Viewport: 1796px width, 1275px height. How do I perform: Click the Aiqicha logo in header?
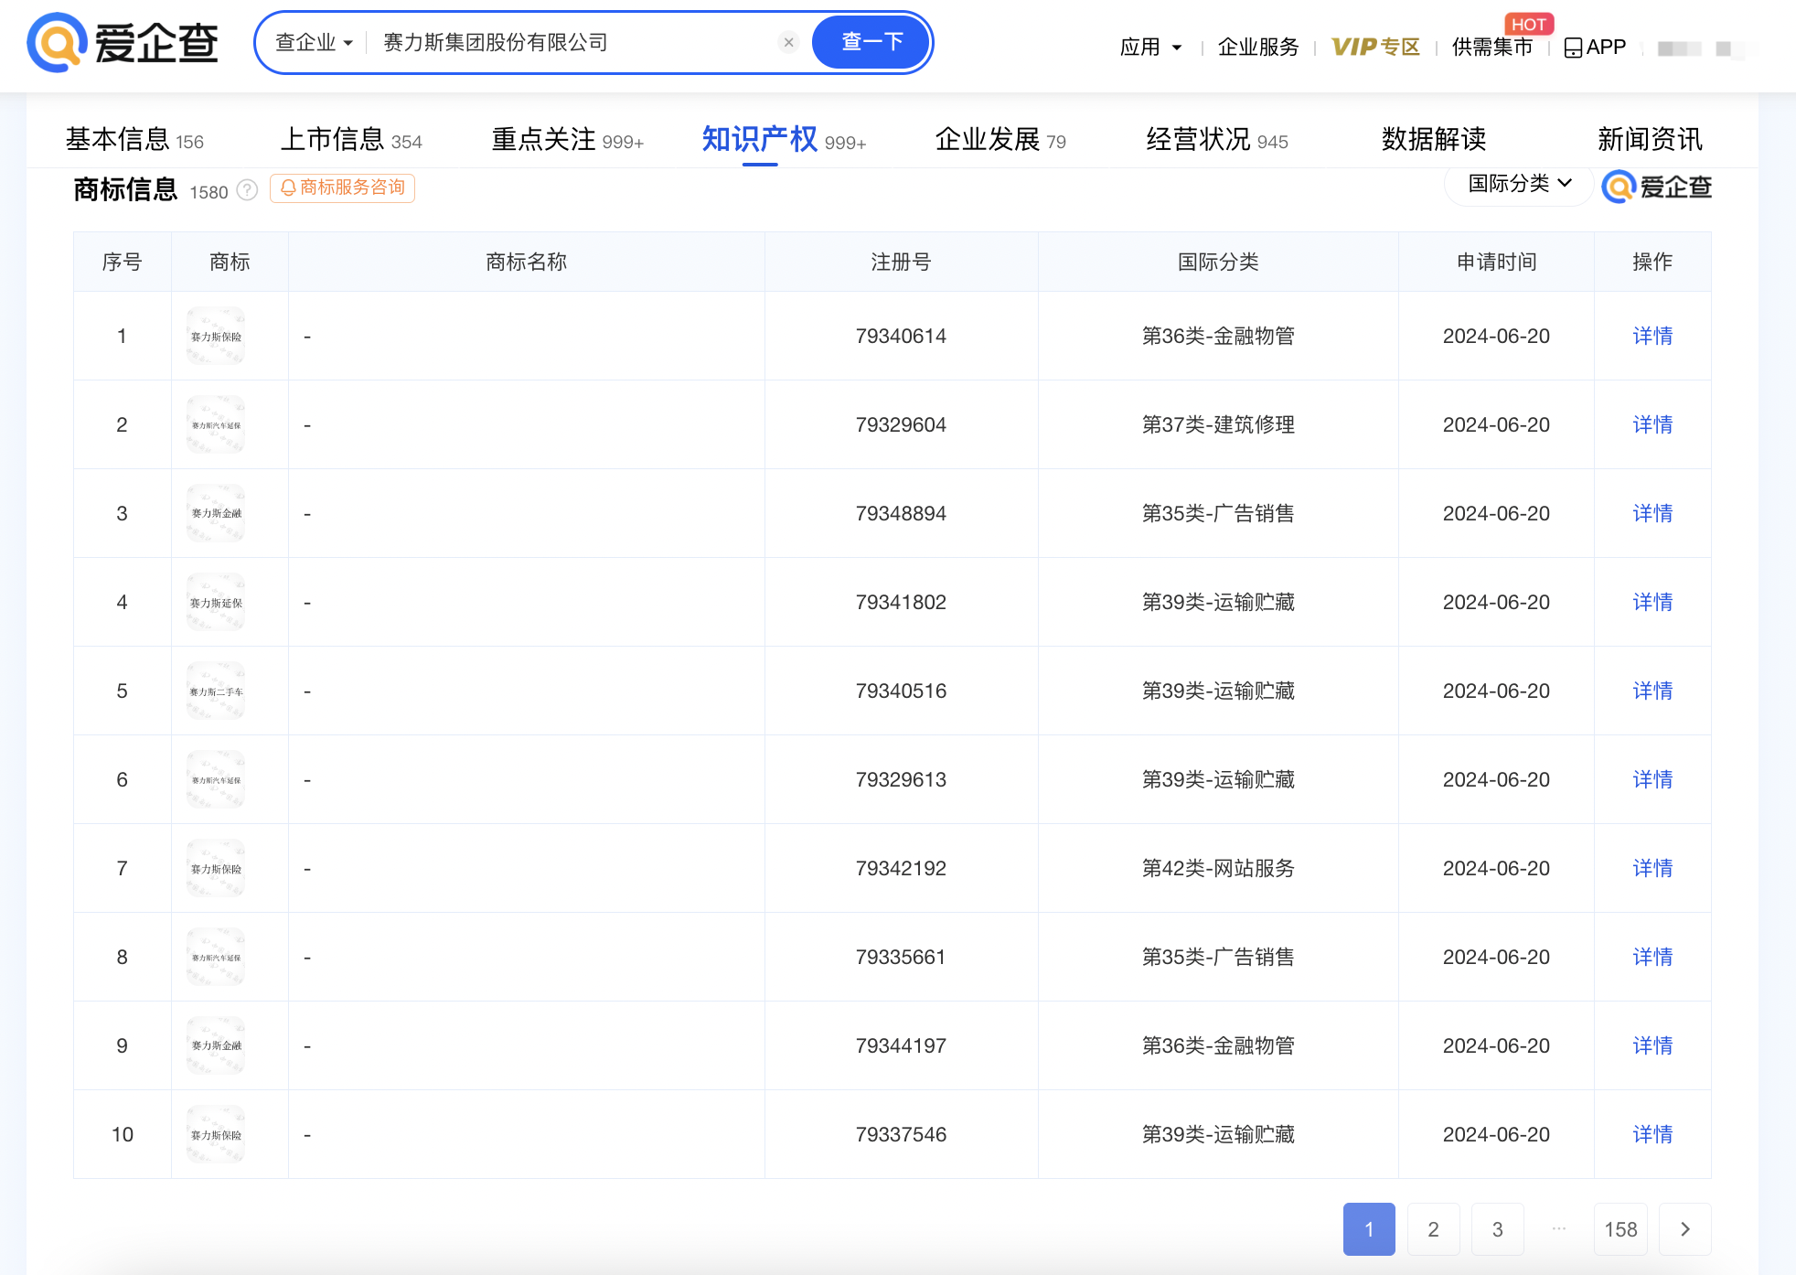(x=123, y=42)
